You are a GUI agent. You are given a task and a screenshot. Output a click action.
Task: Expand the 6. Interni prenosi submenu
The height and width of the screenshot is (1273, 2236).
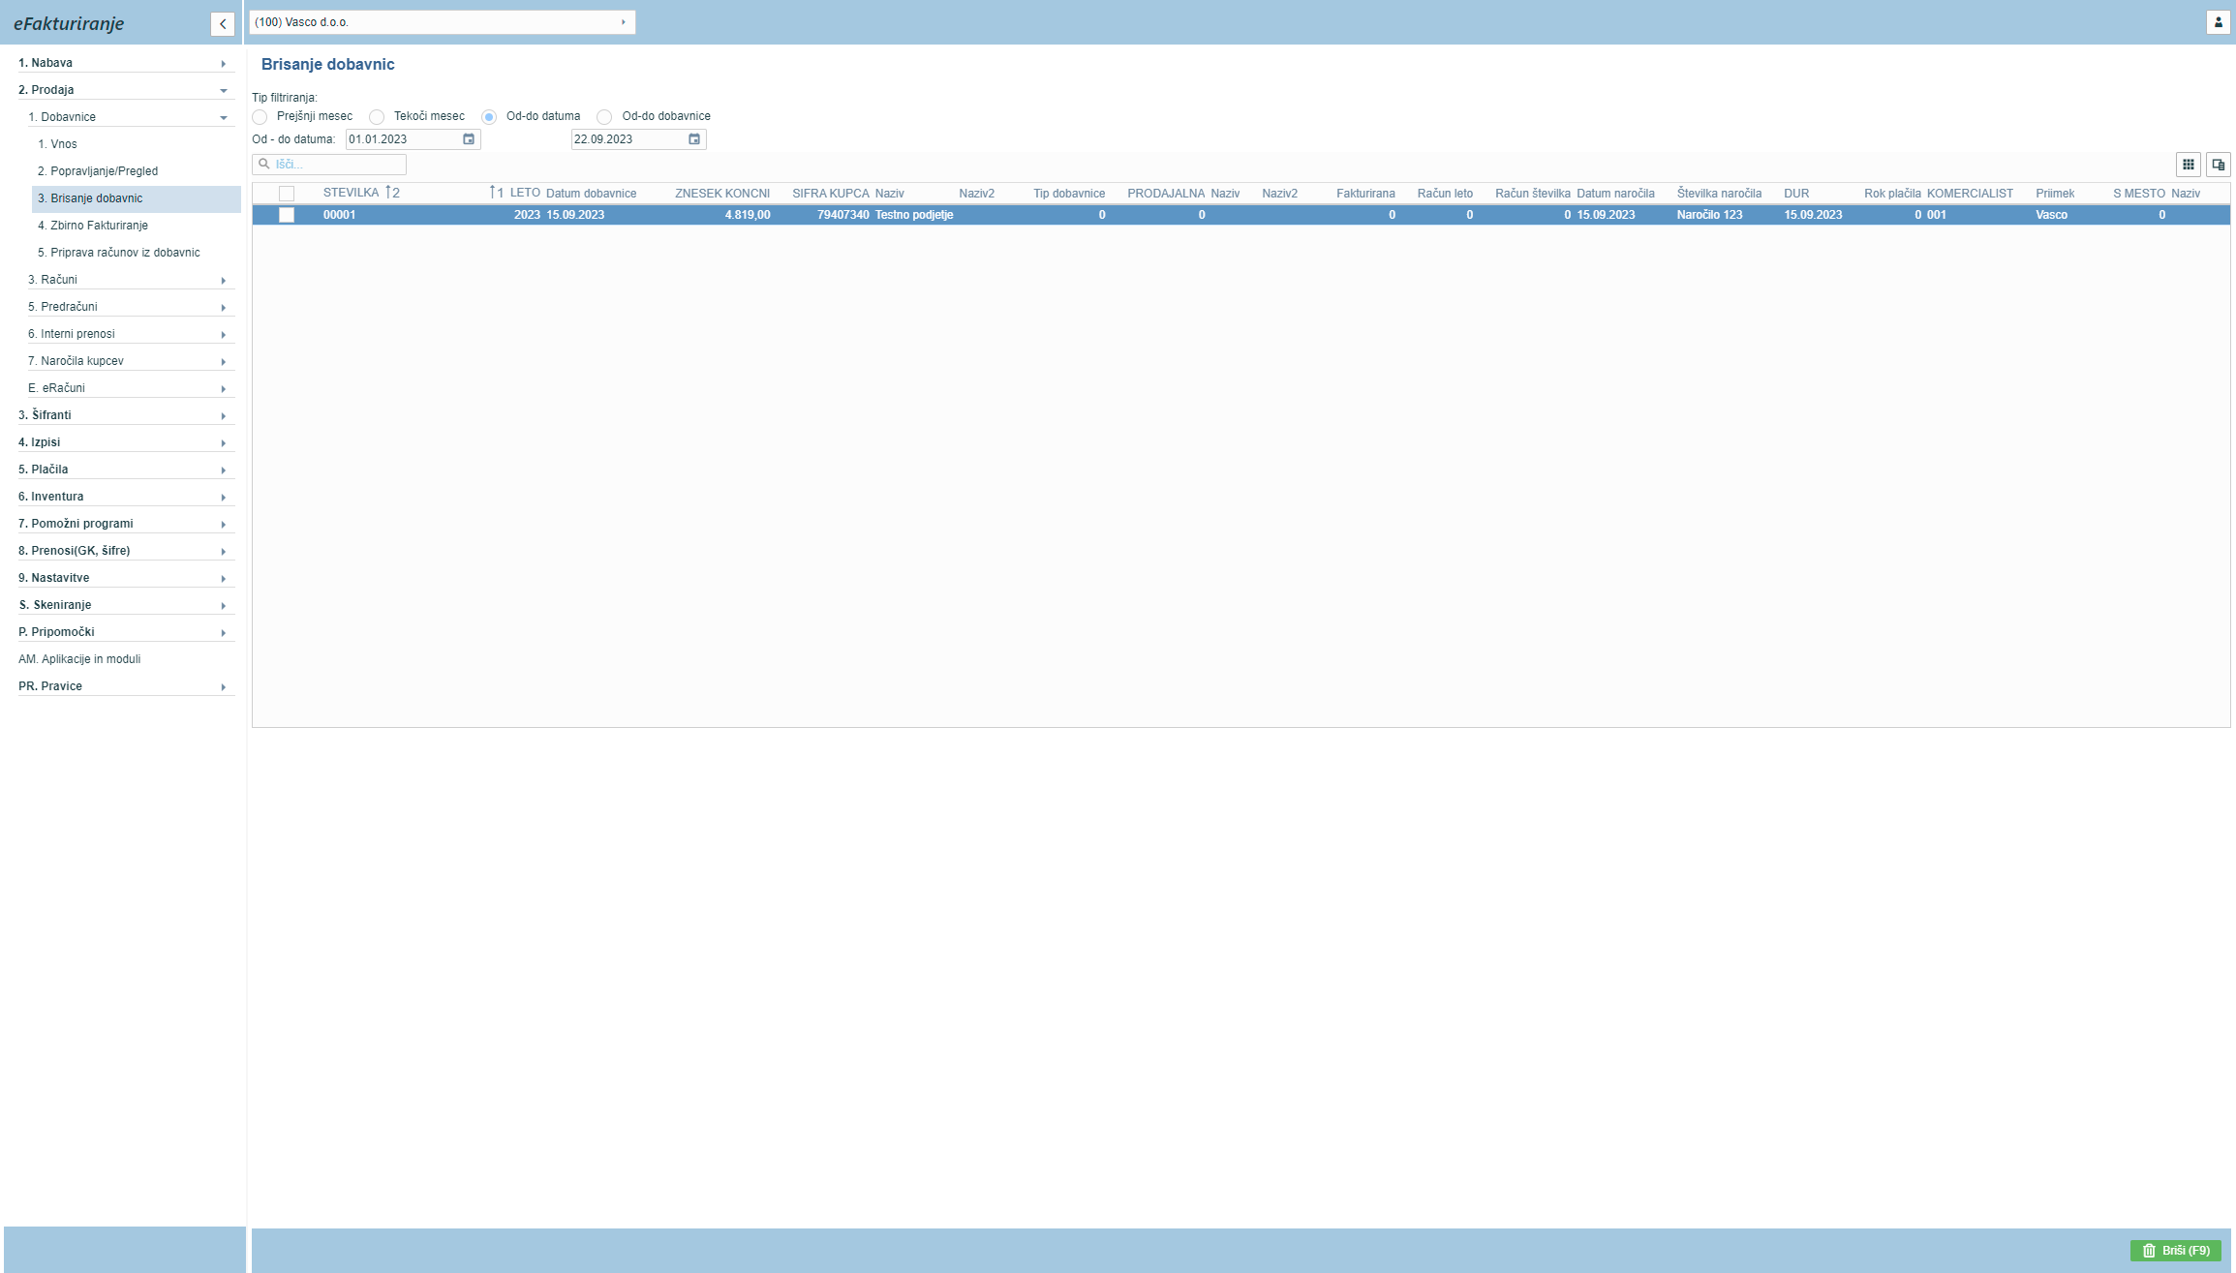click(131, 334)
